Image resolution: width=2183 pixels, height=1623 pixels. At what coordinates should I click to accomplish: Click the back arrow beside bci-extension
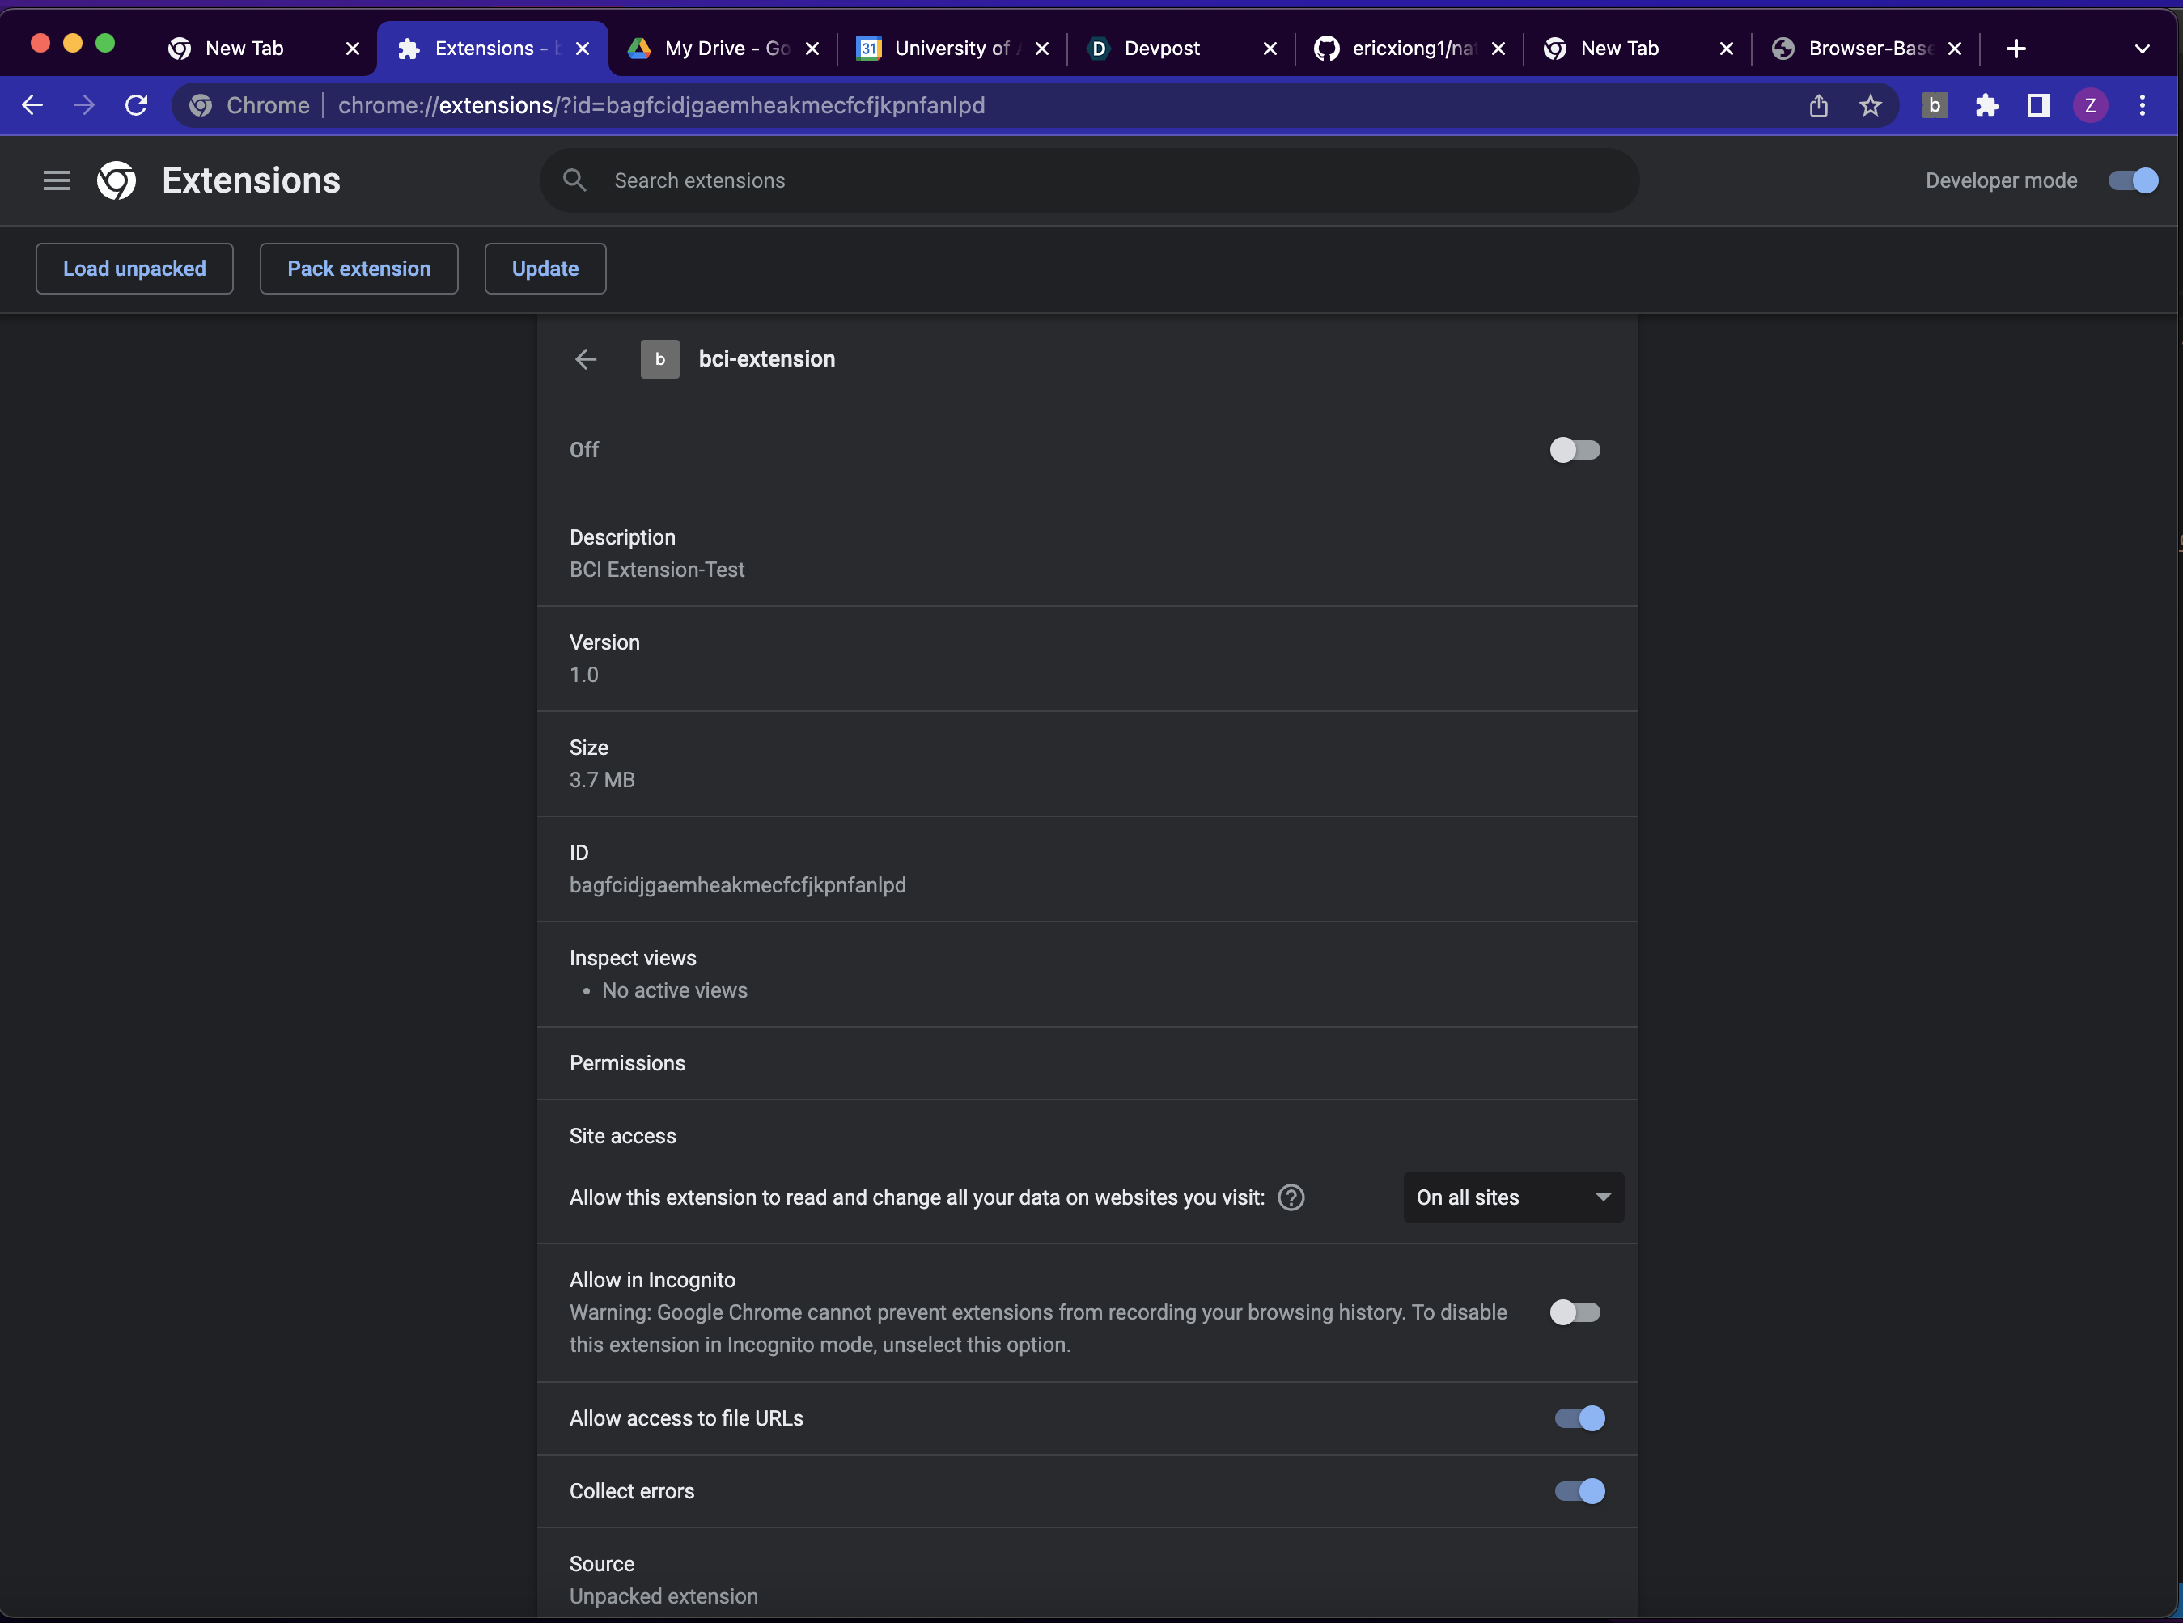point(586,359)
